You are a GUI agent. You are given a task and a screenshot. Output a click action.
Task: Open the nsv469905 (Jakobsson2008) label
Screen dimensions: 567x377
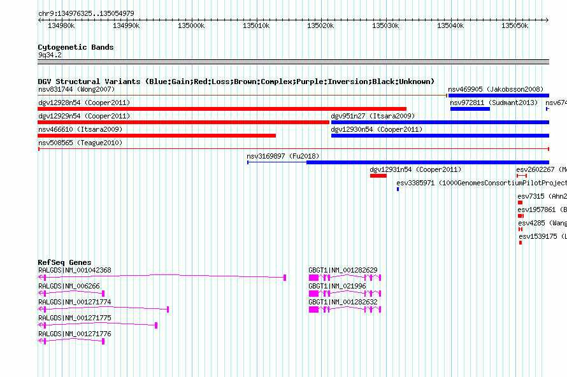[x=496, y=89]
